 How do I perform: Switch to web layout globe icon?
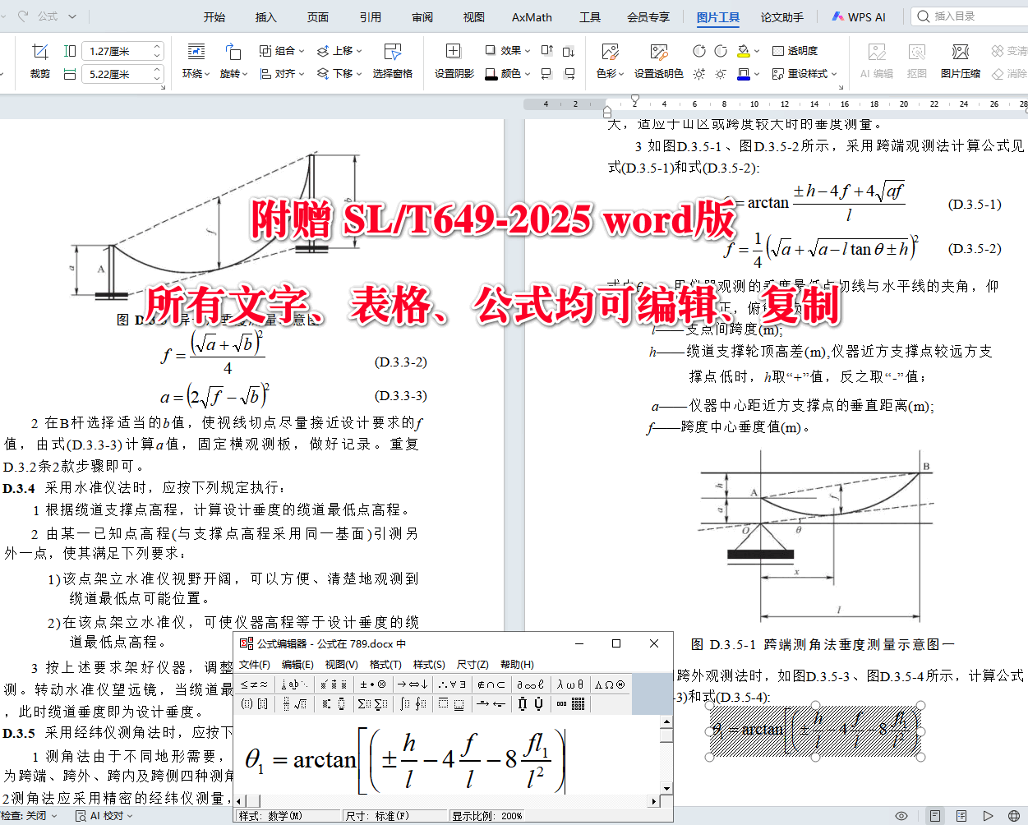(x=1014, y=816)
